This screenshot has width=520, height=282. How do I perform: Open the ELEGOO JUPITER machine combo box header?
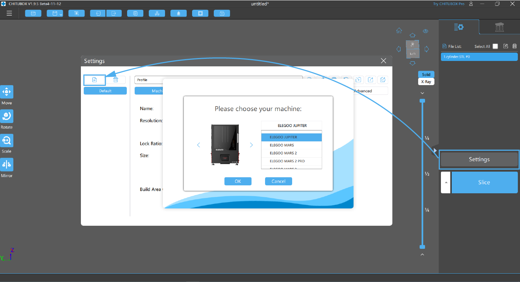pyautogui.click(x=291, y=125)
